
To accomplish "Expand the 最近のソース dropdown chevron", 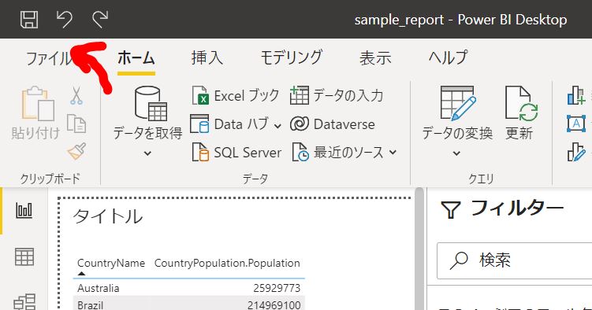I will tap(393, 152).
